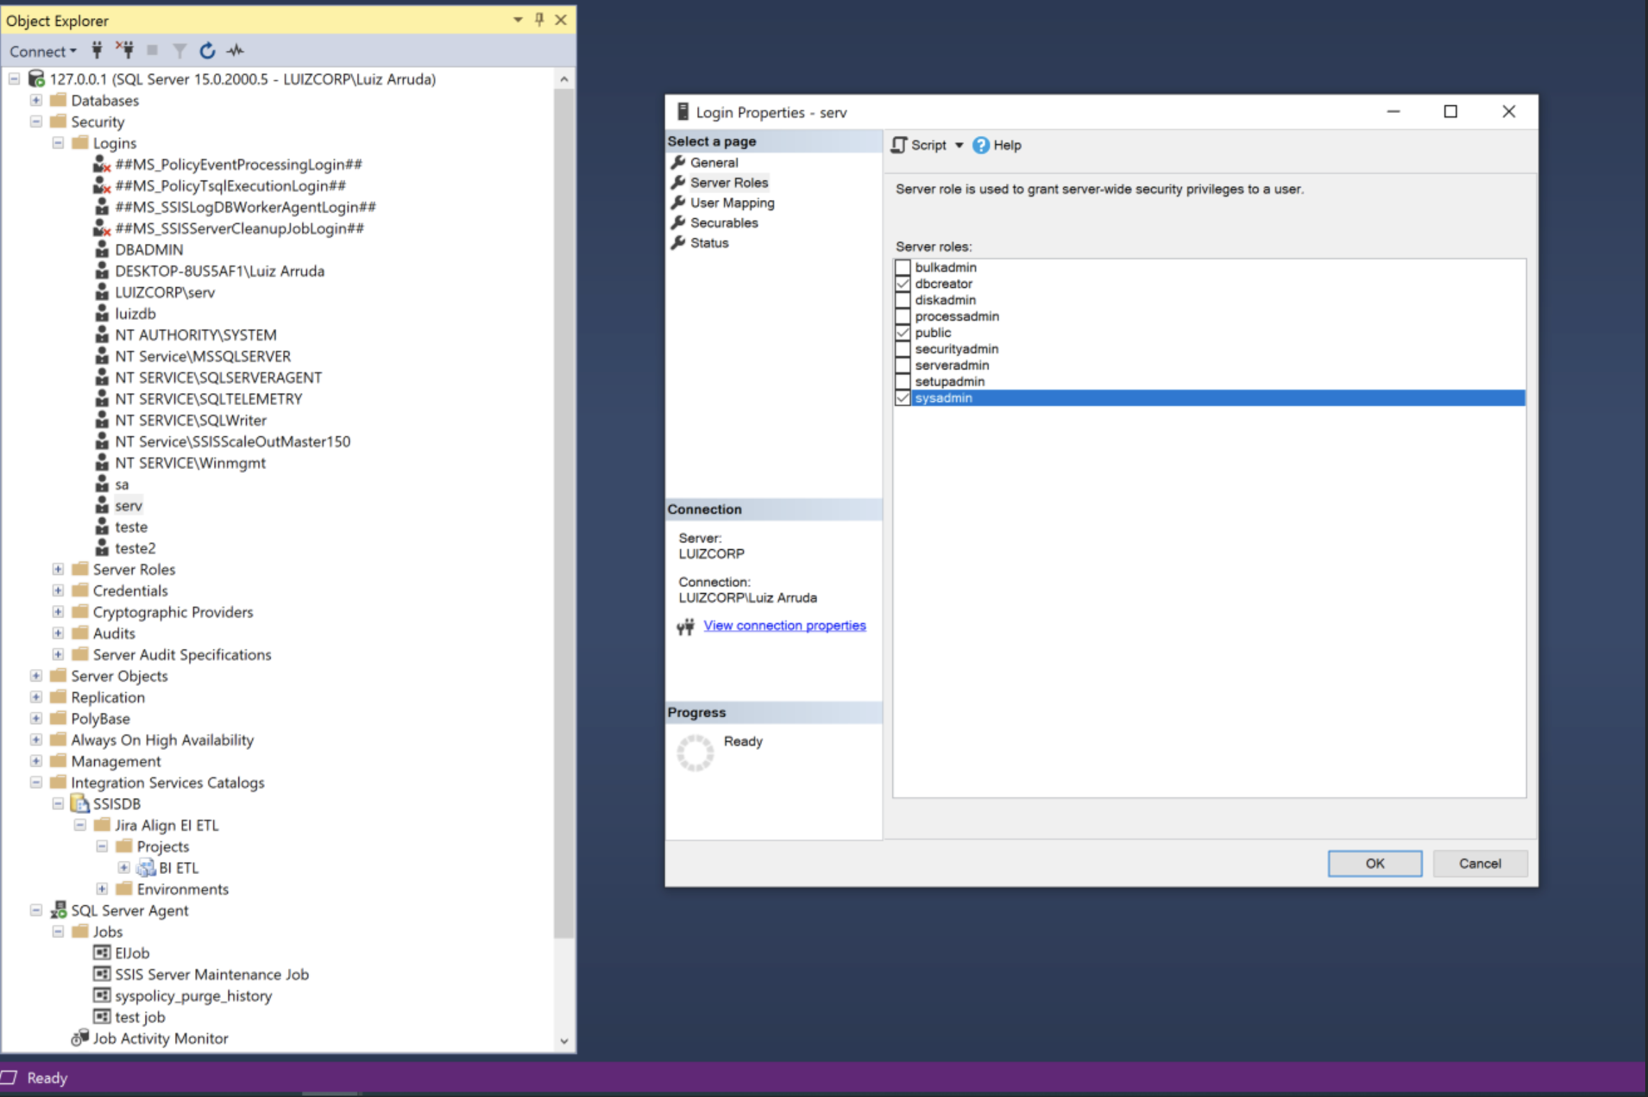Click the Filter funnel icon
Screen dimensions: 1648x1097
point(180,50)
